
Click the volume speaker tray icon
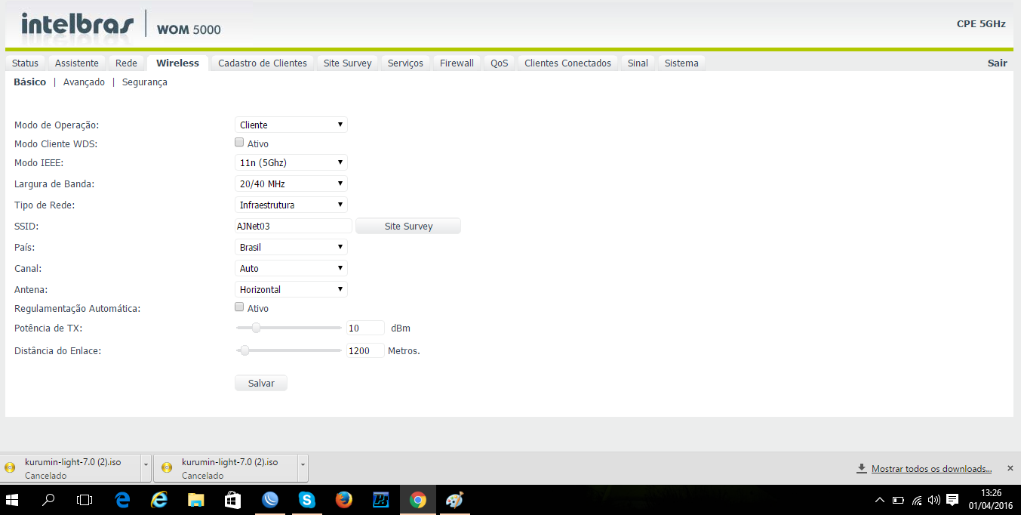pyautogui.click(x=934, y=500)
